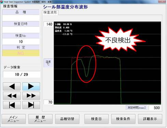Viewport: 167px width, 128px height.
Task: Click the 詳細表示 button
Action: coord(150,119)
